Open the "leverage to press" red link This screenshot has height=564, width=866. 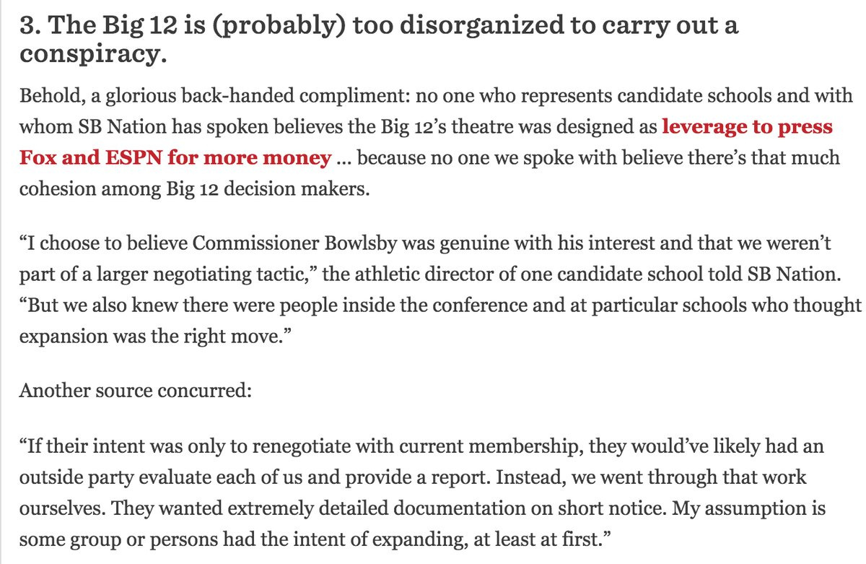(747, 128)
